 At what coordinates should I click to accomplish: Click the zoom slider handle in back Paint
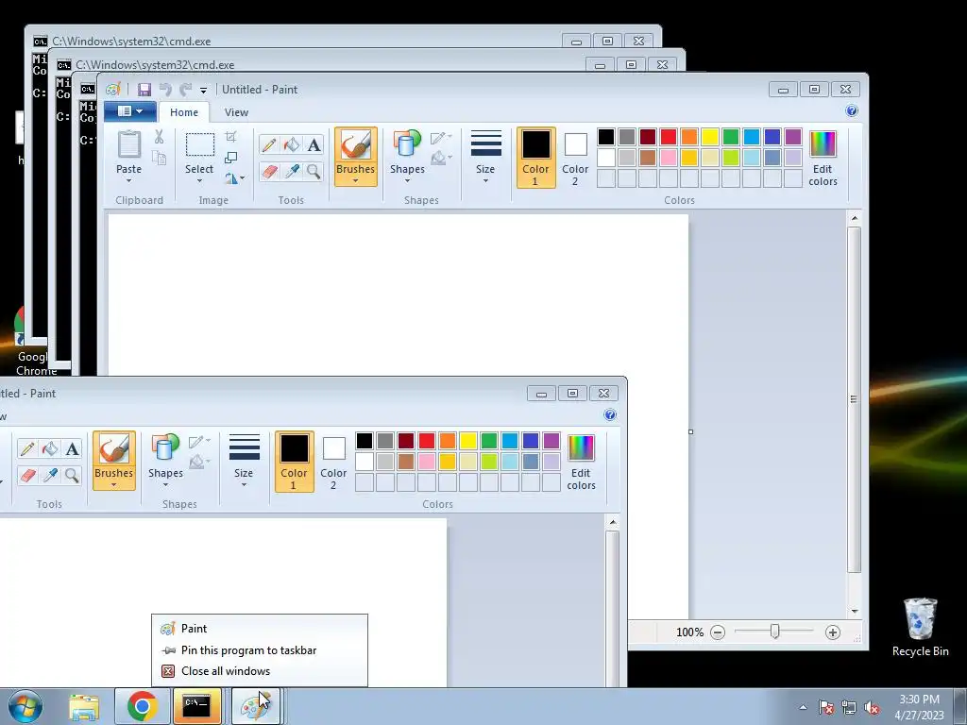click(x=774, y=632)
